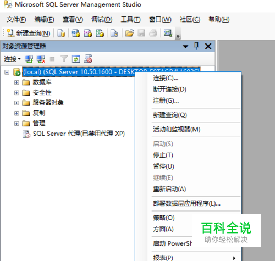This screenshot has width=275, height=261.
Task: Open the 编辑(E) menu
Action: (x=44, y=19)
